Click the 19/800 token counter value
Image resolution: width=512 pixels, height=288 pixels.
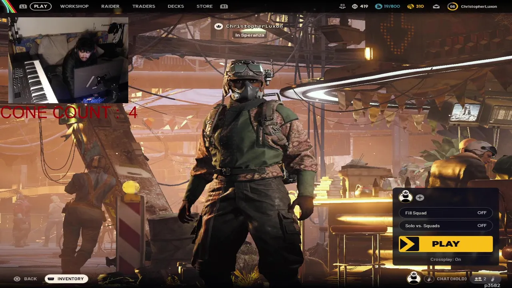pos(392,6)
